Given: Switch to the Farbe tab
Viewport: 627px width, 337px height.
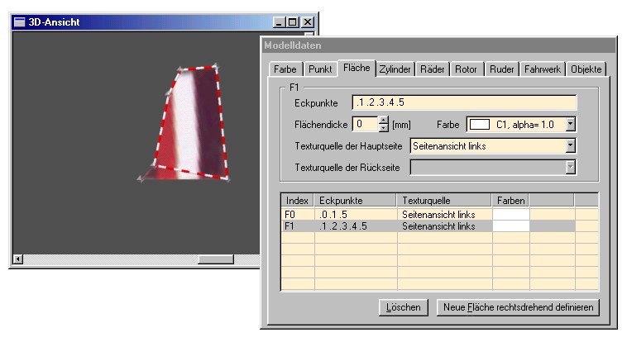Looking at the screenshot, I should tap(285, 70).
